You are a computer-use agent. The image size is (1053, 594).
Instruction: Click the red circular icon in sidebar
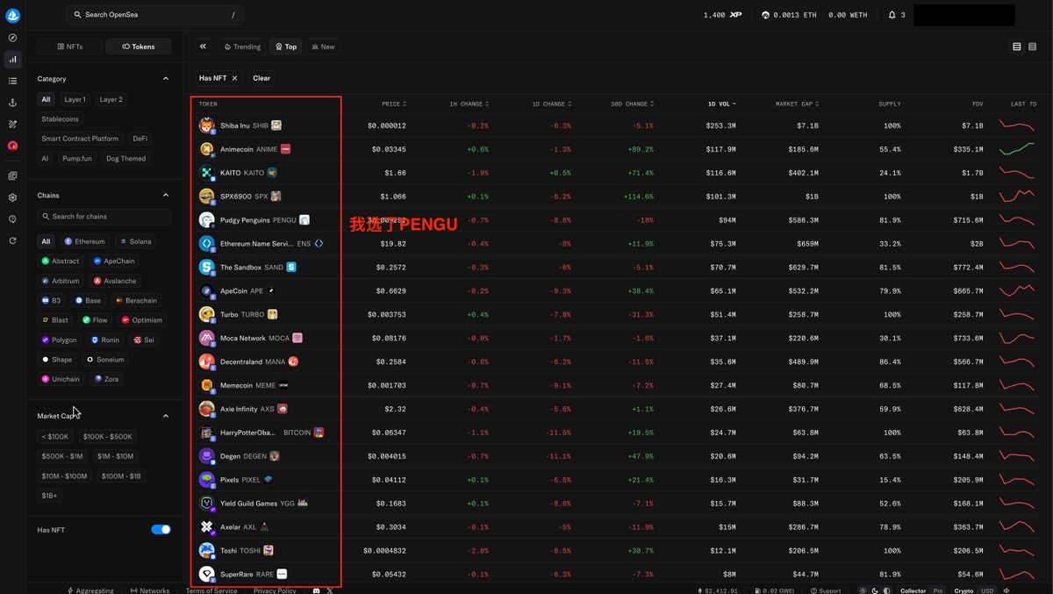[12, 146]
